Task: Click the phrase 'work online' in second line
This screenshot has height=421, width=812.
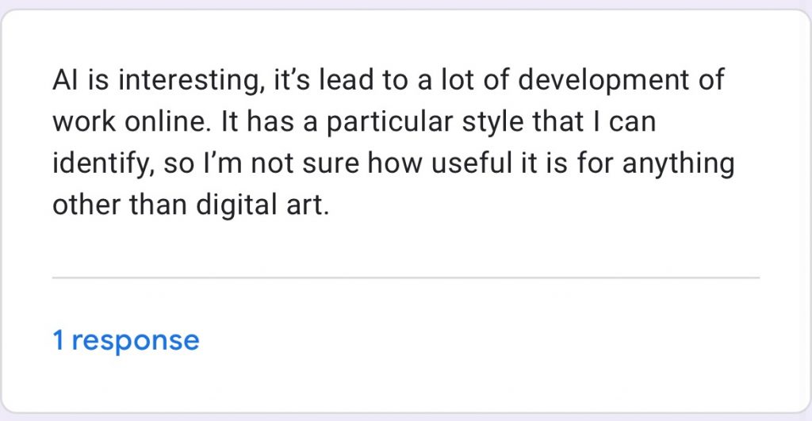Action: coord(132,121)
